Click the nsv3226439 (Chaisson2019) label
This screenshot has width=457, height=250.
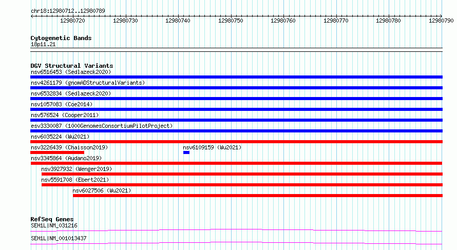click(69, 147)
